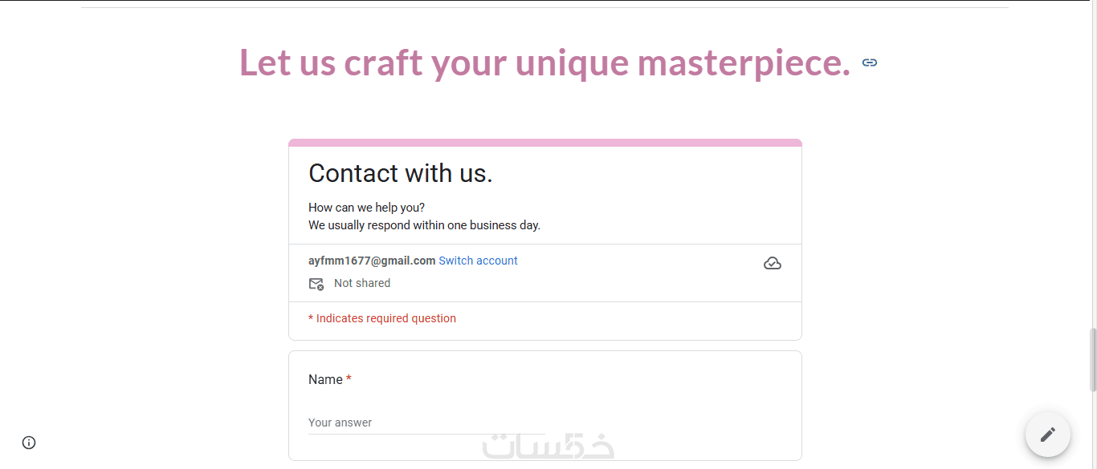Screen dimensions: 1097x469
Task: Open the pencil edit floating button
Action: point(1047,435)
